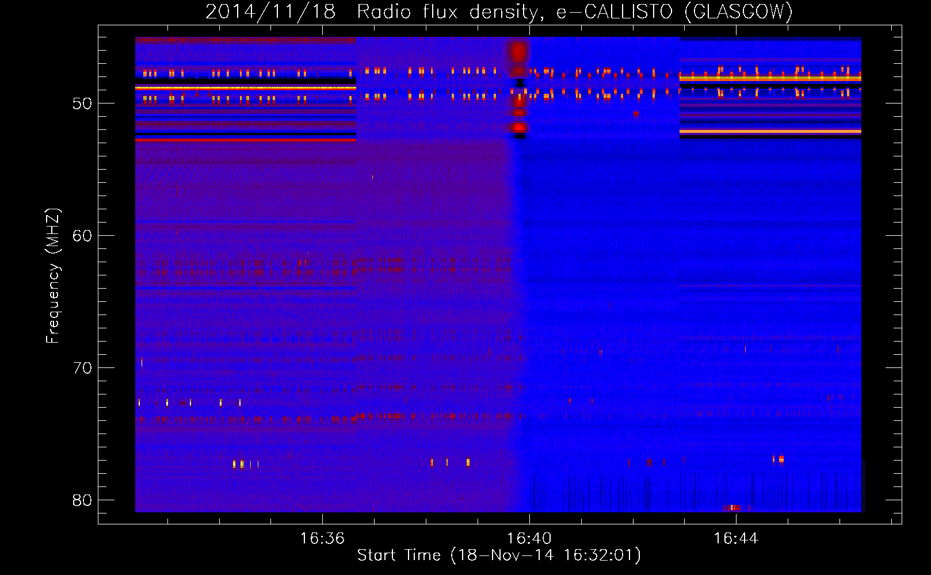Click the 'Start Time (18-Nov-14 16:32:01)' label
This screenshot has height=575, width=931.
(499, 555)
